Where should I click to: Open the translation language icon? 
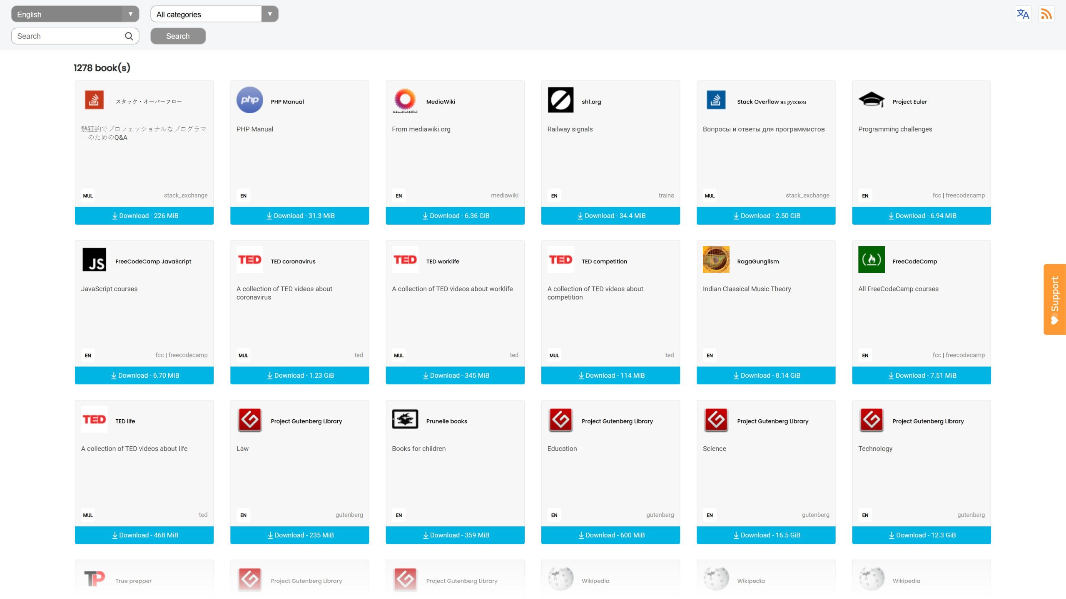tap(1023, 14)
